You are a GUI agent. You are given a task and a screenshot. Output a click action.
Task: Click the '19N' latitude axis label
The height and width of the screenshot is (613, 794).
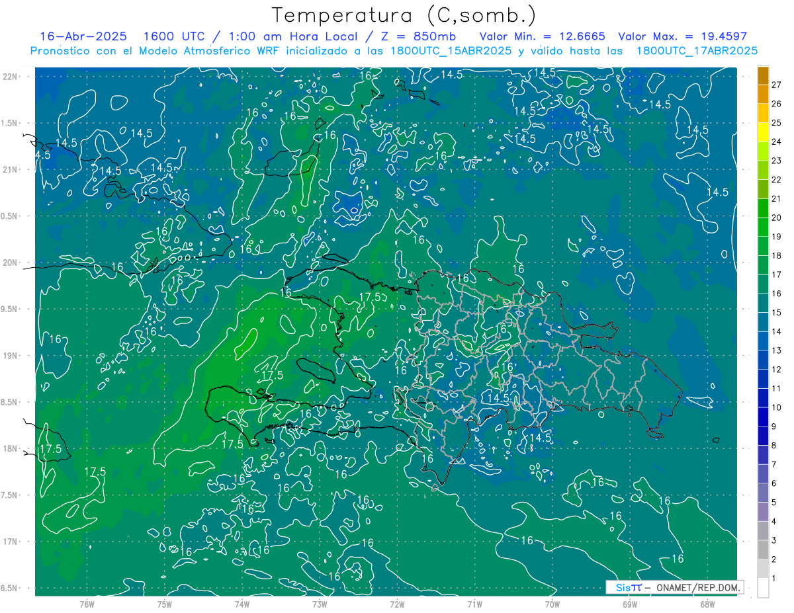pyautogui.click(x=11, y=356)
